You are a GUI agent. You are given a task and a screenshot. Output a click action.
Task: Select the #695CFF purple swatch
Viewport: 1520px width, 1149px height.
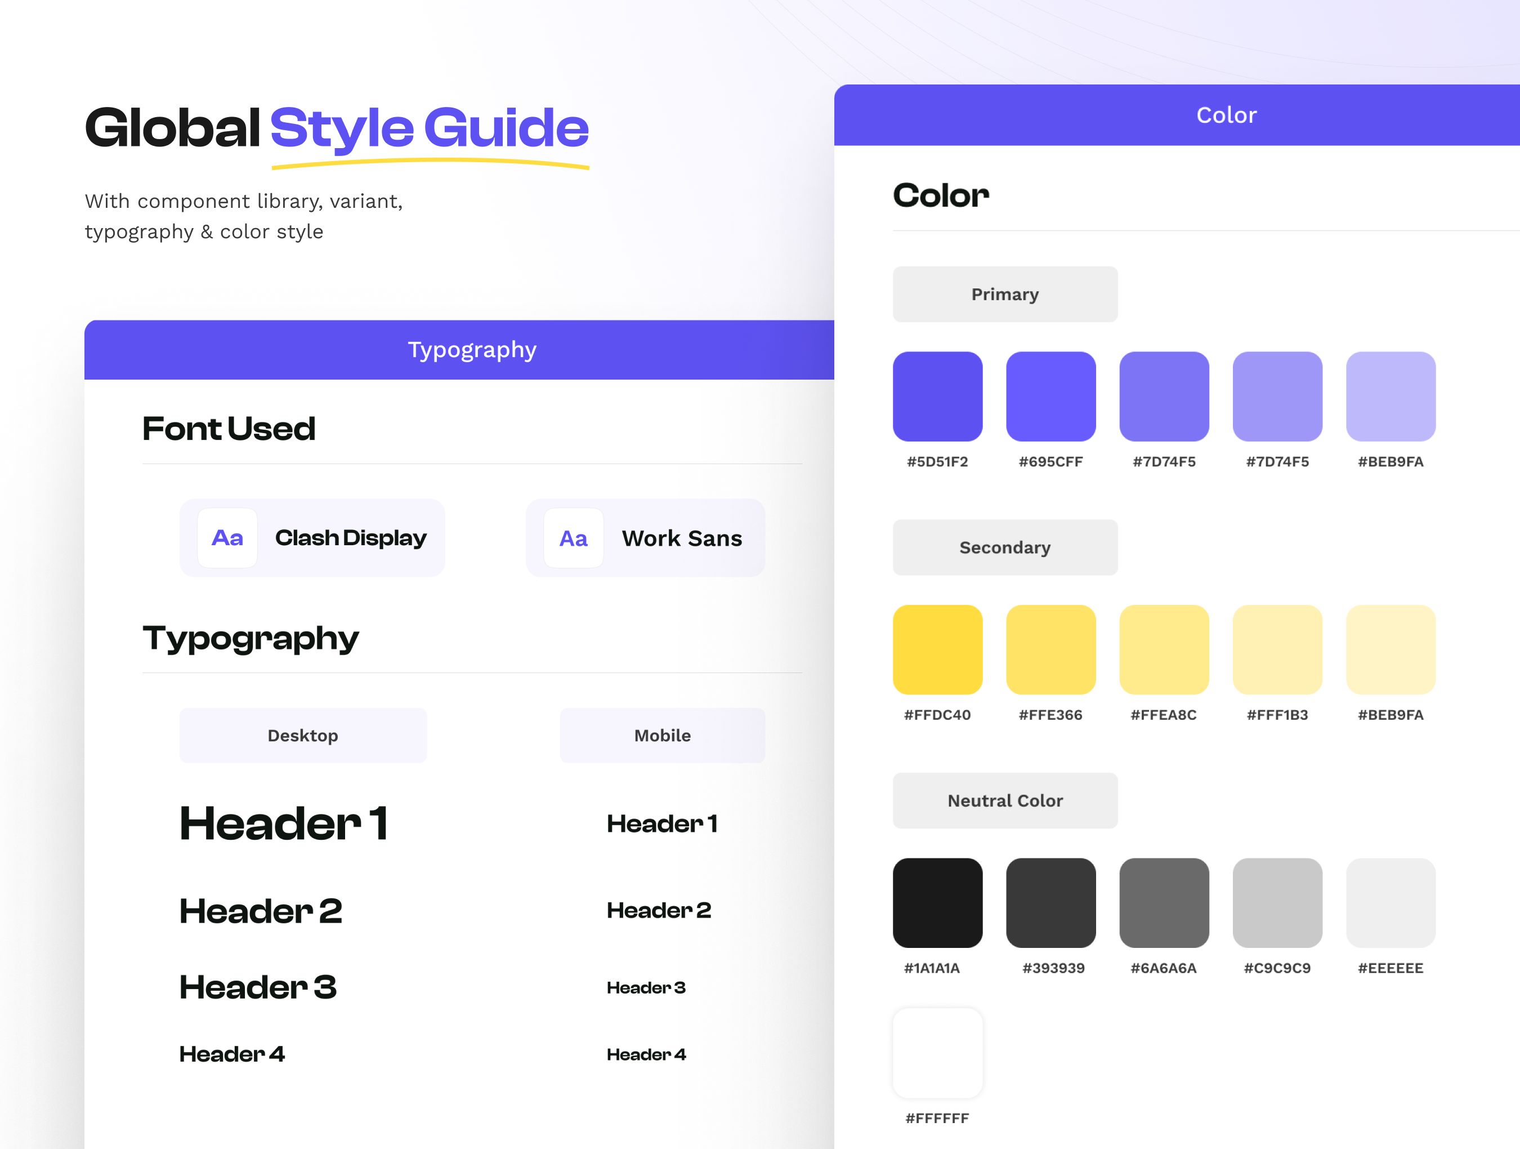point(1050,397)
